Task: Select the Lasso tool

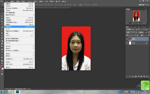Action: (2, 16)
